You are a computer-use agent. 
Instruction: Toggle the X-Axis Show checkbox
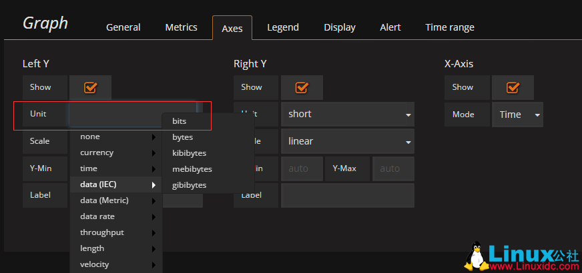(x=513, y=87)
